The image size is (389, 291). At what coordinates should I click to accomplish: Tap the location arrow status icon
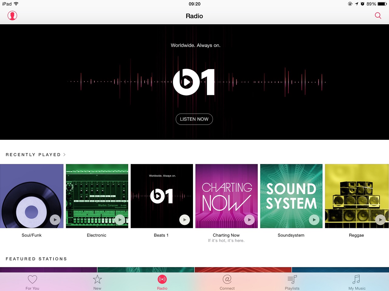(356, 4)
